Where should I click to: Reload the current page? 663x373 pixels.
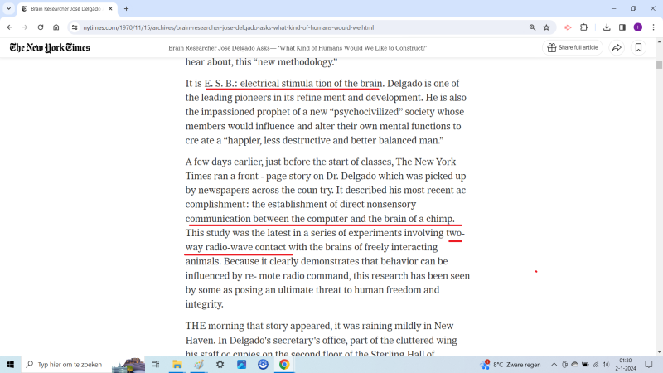pyautogui.click(x=41, y=27)
